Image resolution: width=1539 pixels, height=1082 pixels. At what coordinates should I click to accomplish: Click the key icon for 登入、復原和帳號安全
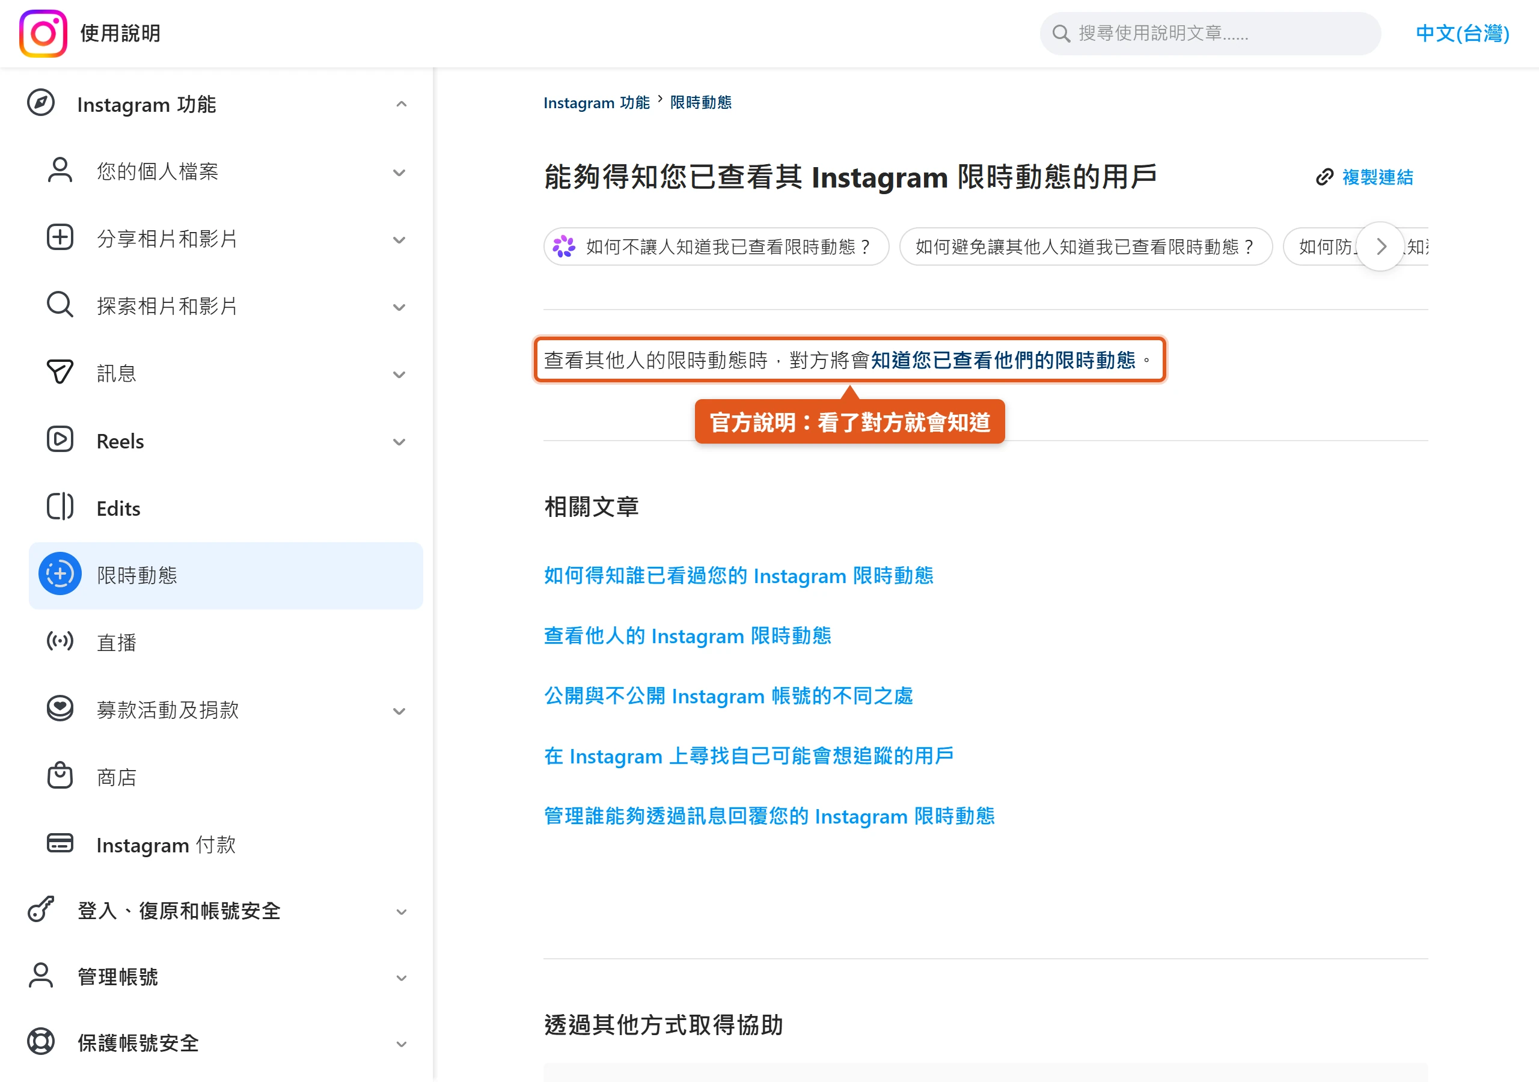click(41, 909)
